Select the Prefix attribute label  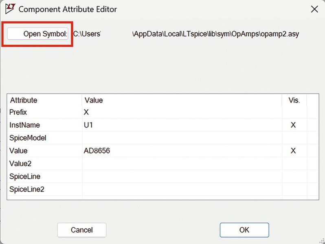[18, 112]
